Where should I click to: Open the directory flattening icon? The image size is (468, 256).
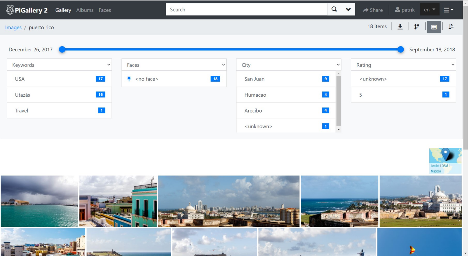point(417,26)
